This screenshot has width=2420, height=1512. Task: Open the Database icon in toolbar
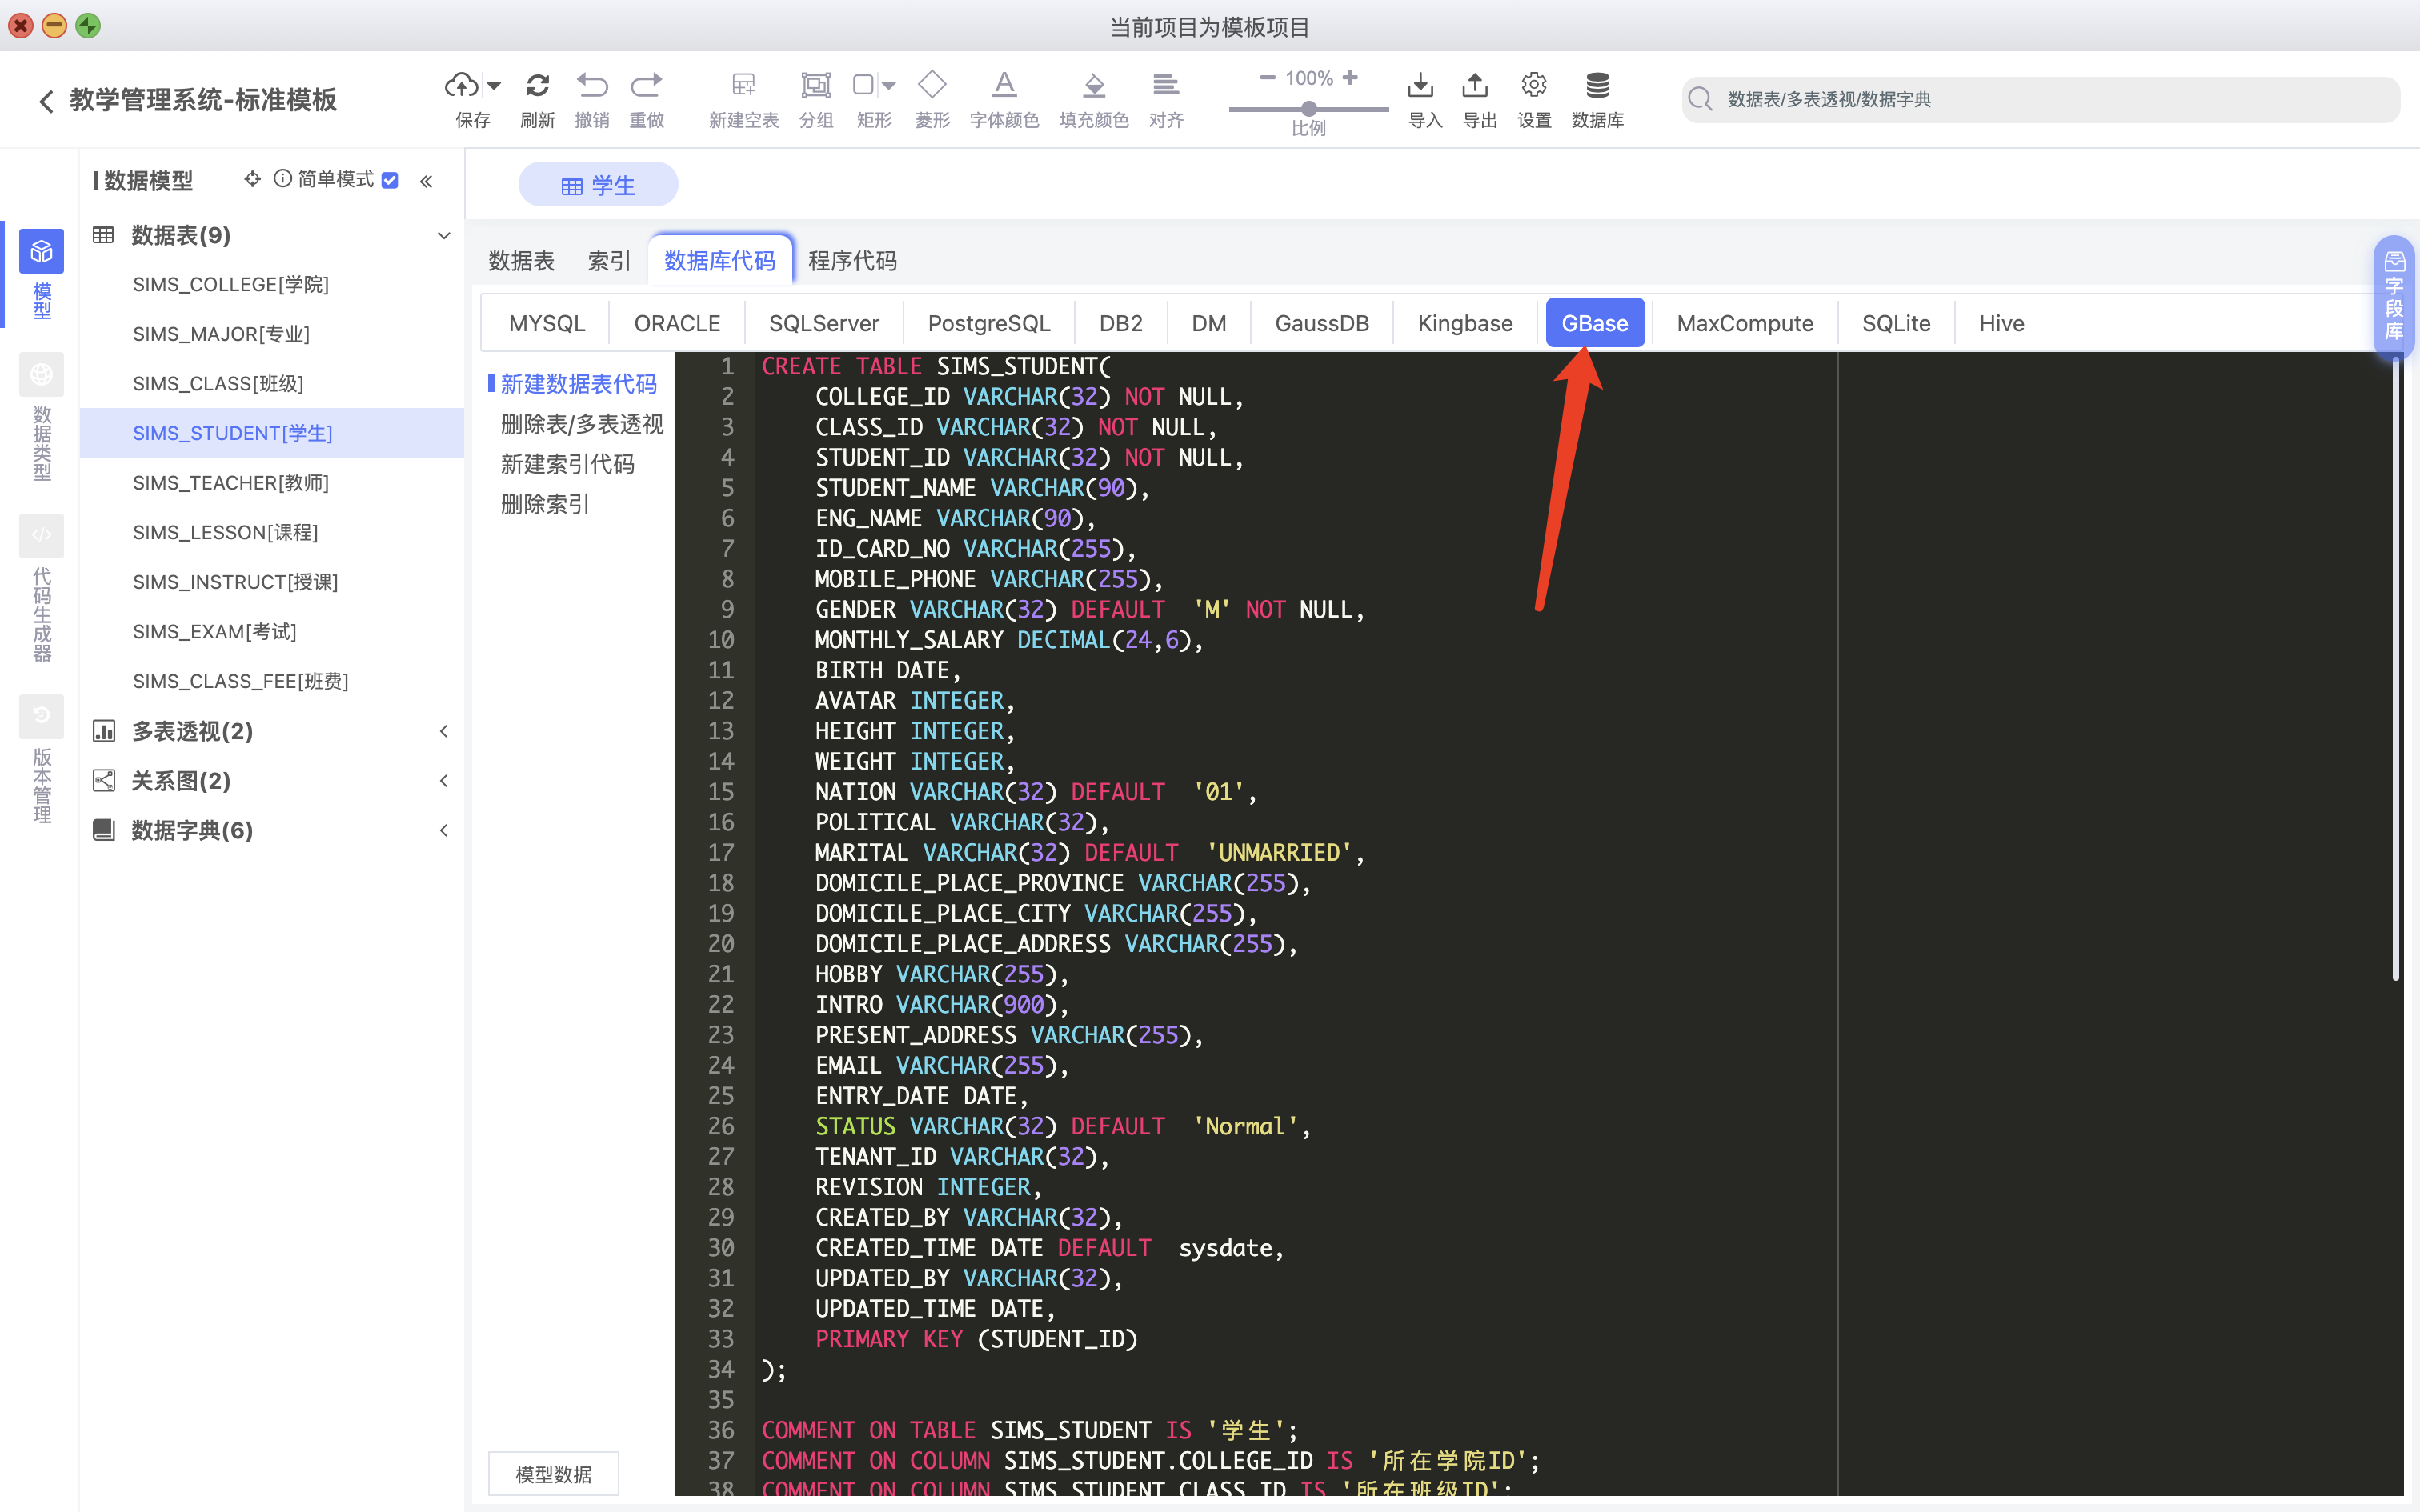1597,86
